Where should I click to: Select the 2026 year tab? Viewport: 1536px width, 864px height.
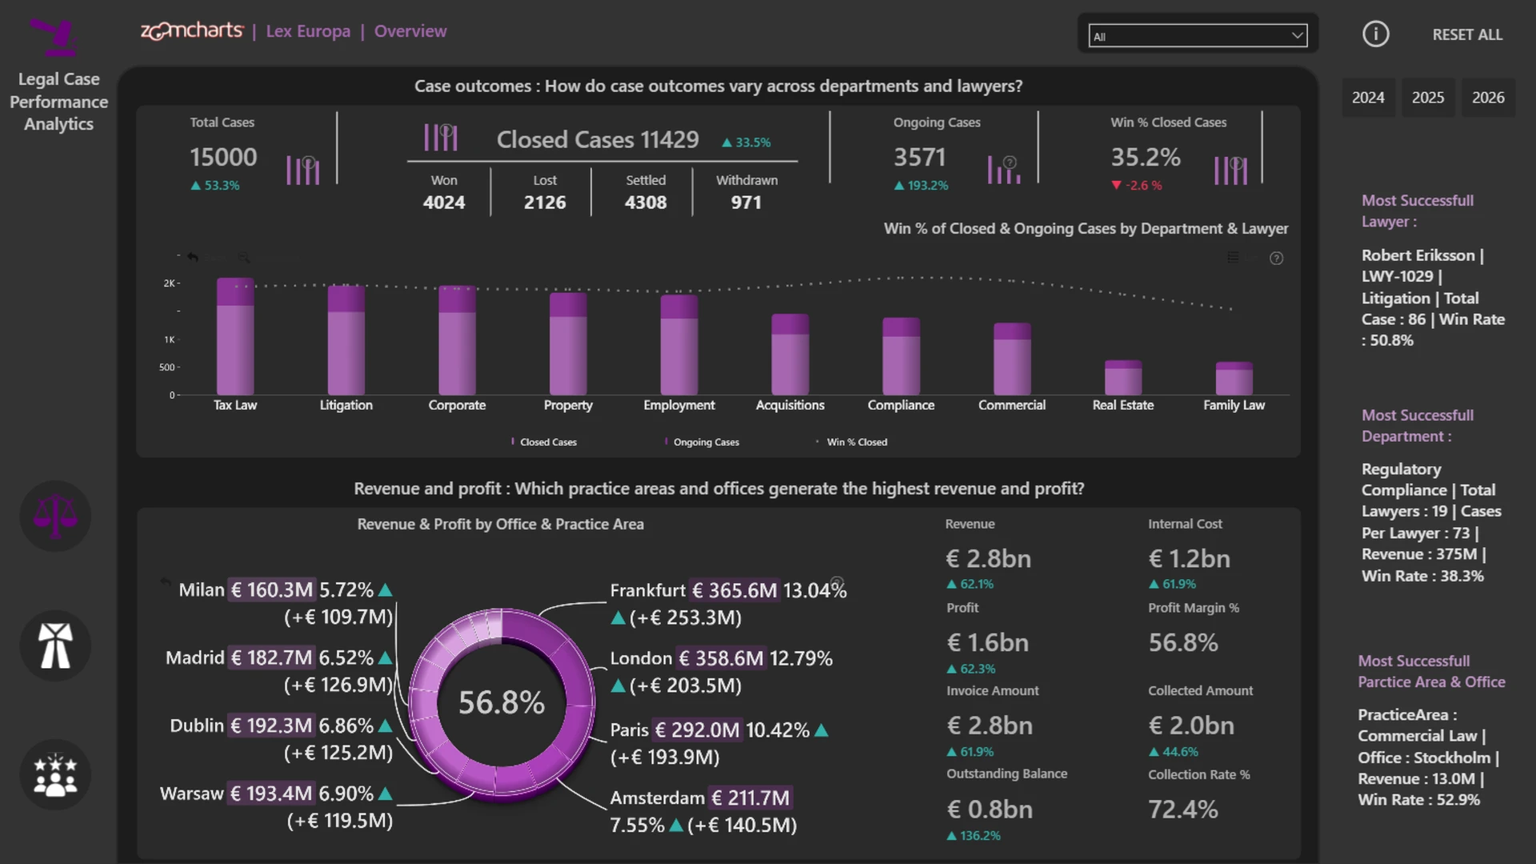(x=1488, y=98)
